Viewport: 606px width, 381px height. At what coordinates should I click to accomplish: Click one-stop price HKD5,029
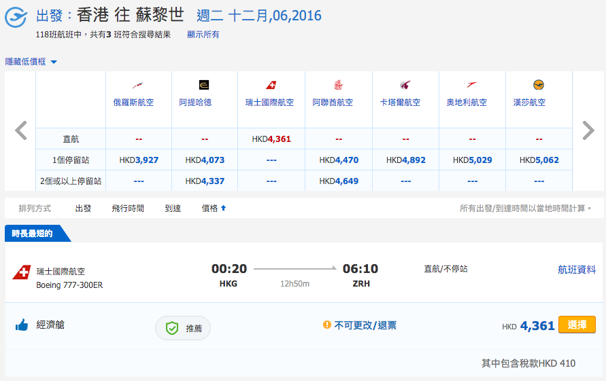[x=472, y=160]
